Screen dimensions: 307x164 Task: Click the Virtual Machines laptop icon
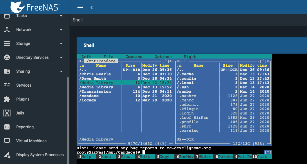point(7,141)
